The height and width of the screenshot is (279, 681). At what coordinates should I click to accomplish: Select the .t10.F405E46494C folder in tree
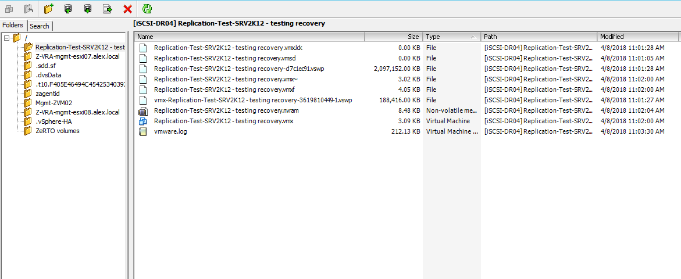coord(80,84)
